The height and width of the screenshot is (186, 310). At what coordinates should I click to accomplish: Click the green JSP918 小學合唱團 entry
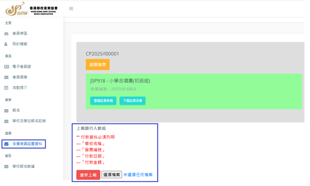tap(194, 91)
